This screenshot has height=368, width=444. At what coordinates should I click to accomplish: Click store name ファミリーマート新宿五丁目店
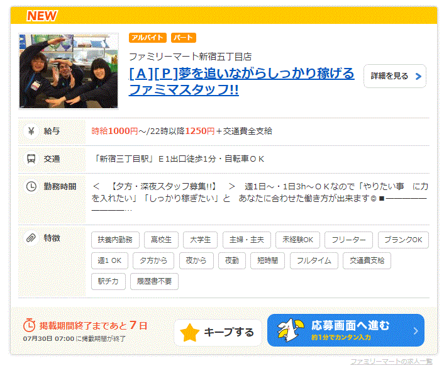tap(191, 57)
